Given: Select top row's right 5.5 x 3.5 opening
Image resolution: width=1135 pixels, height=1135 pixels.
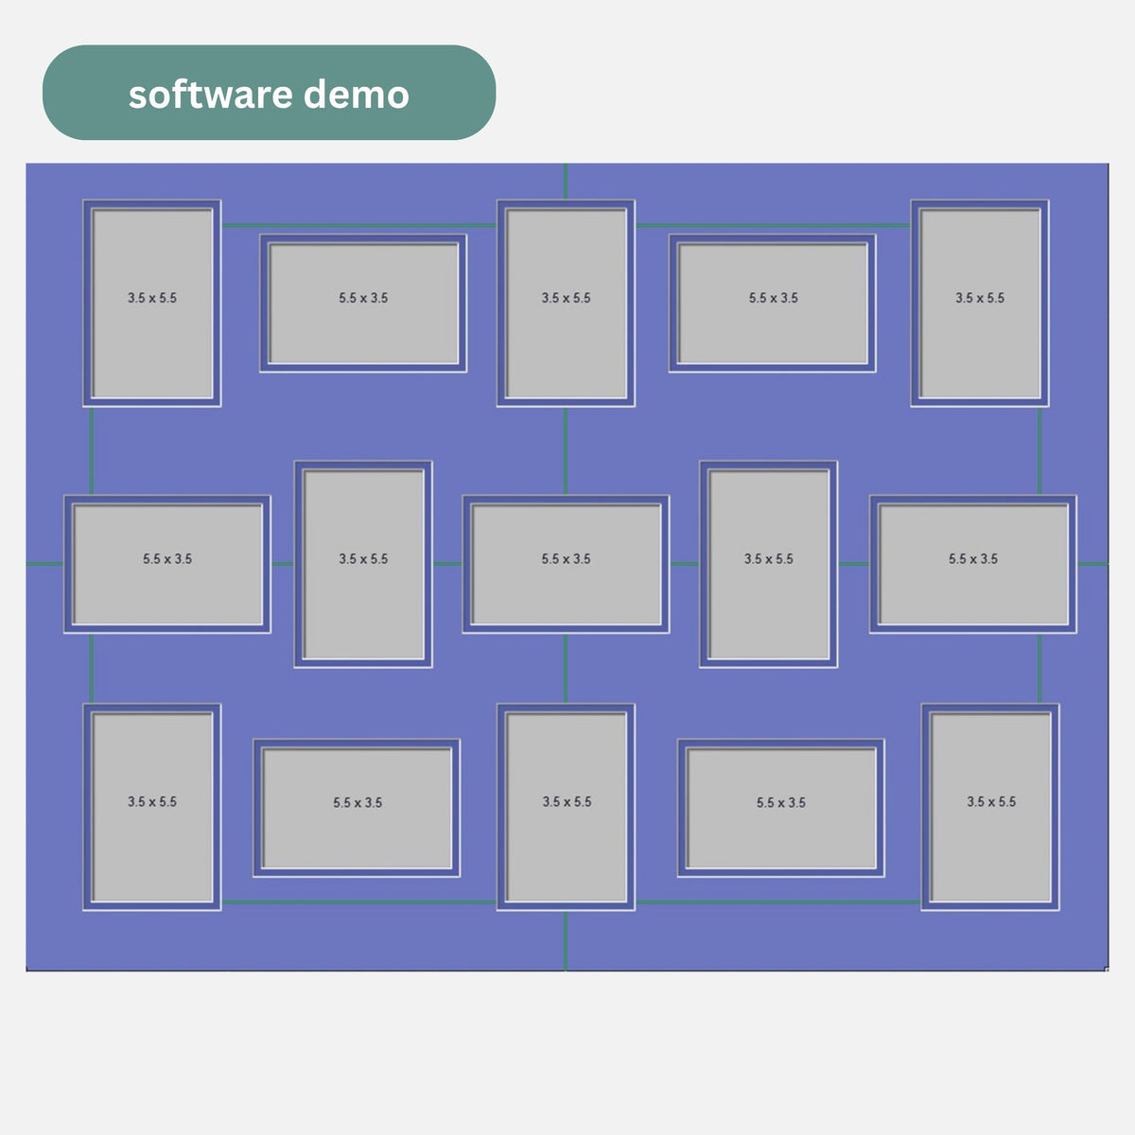Looking at the screenshot, I should tap(773, 304).
